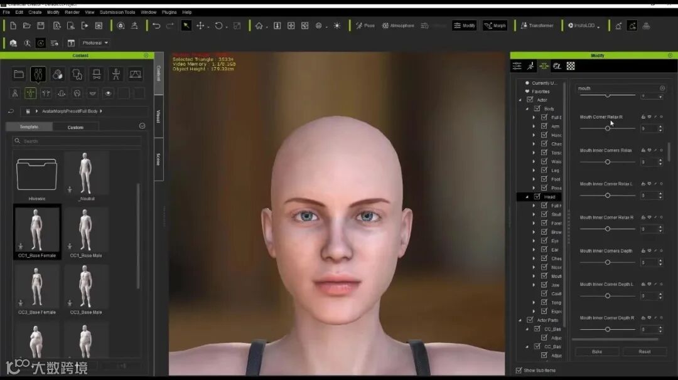Image resolution: width=678 pixels, height=380 pixels.
Task: Save project via floppy disk icon
Action: 41,26
